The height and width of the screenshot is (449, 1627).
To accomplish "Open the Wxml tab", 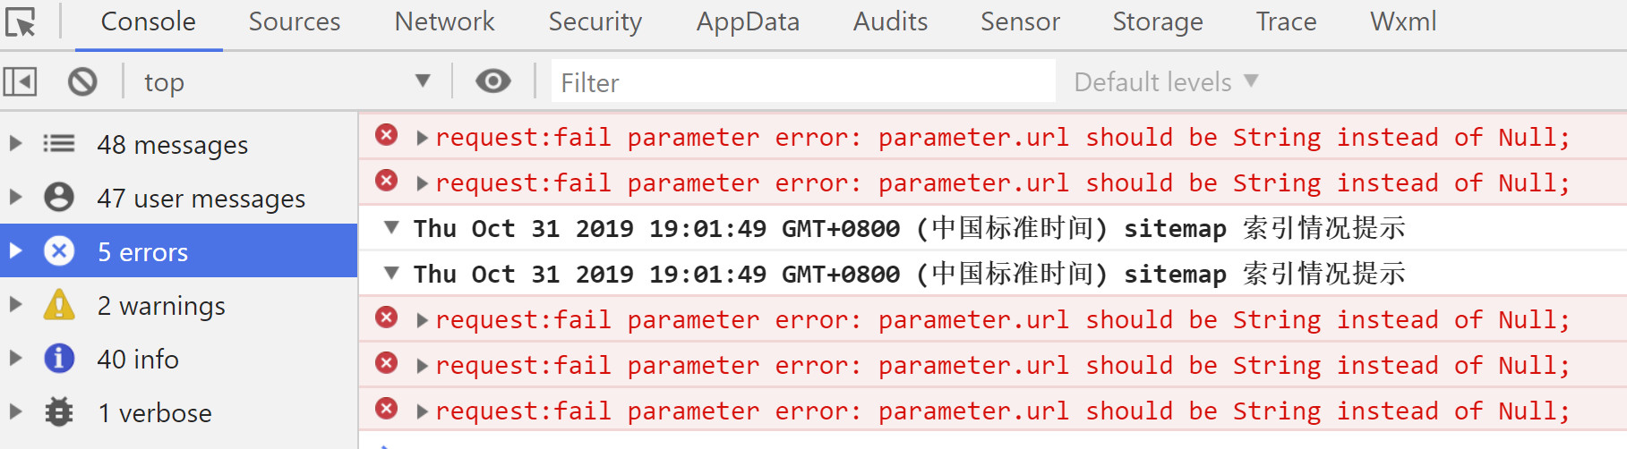I will pyautogui.click(x=1403, y=21).
